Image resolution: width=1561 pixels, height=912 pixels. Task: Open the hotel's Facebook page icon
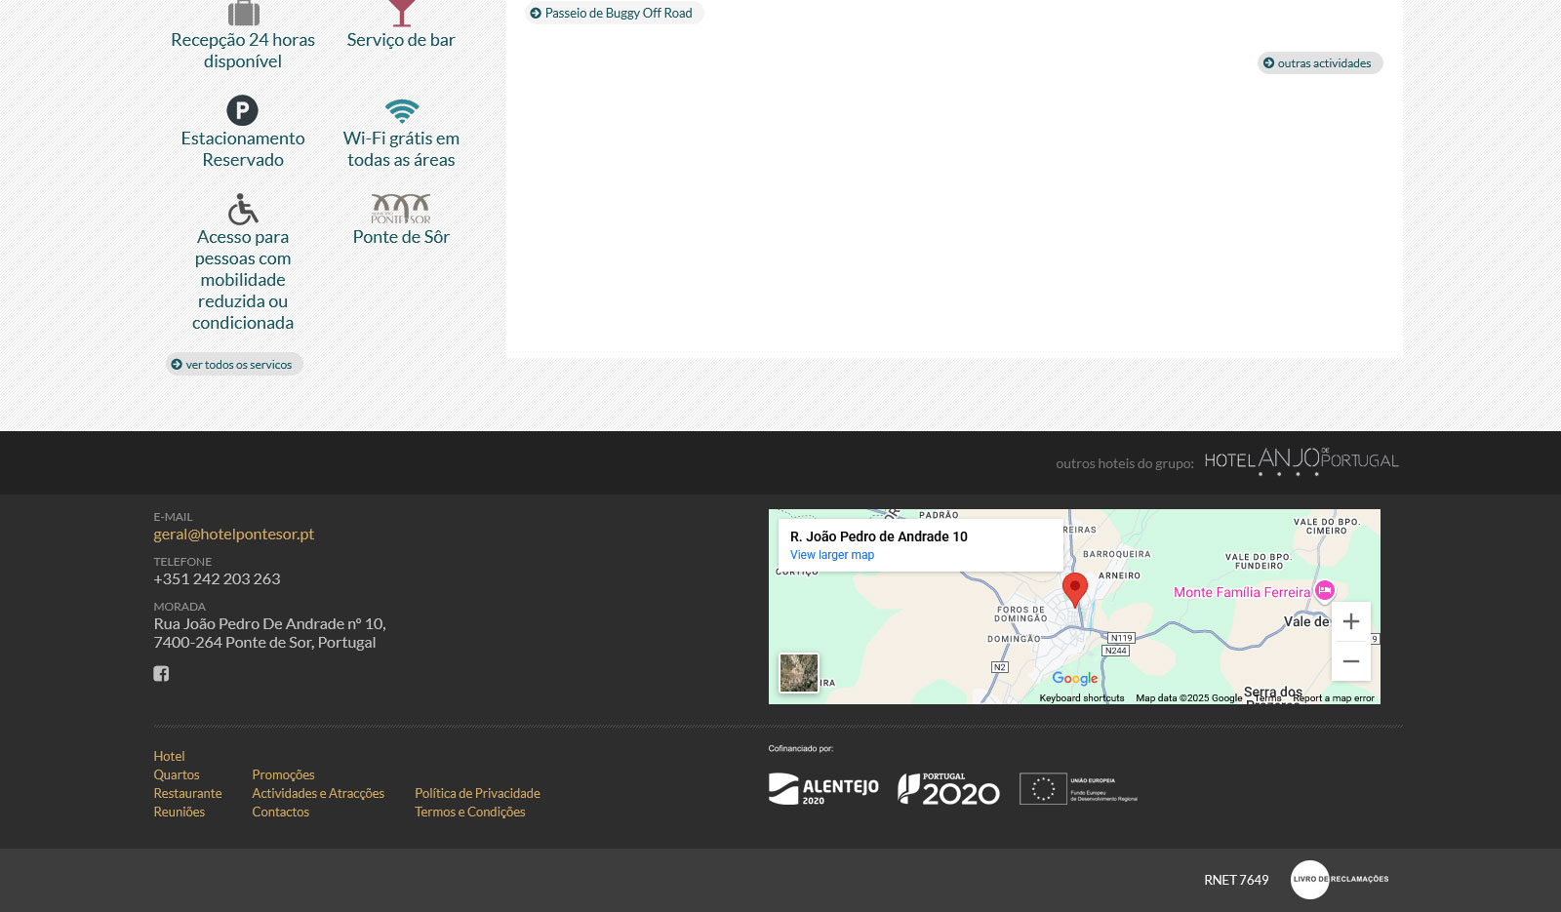pyautogui.click(x=161, y=674)
